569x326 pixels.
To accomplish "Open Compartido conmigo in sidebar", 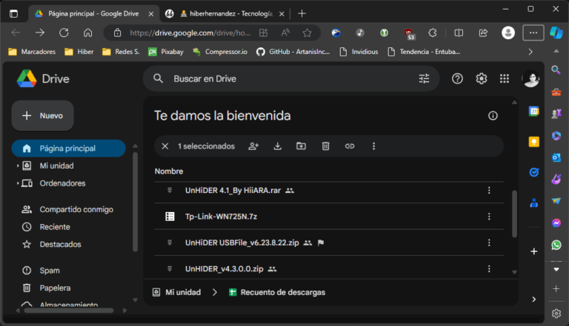I will 76,209.
